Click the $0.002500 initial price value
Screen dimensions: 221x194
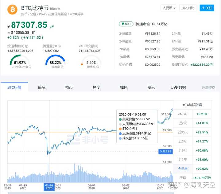coord(153,65)
